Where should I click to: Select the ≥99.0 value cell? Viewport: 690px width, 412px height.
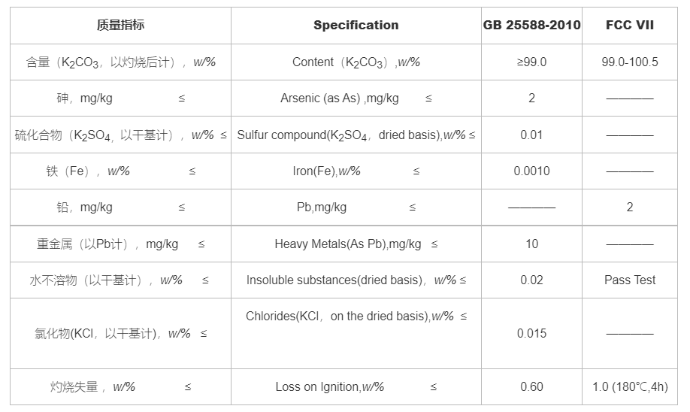[531, 62]
